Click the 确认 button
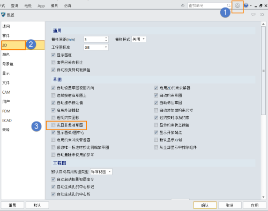 tap(205, 205)
